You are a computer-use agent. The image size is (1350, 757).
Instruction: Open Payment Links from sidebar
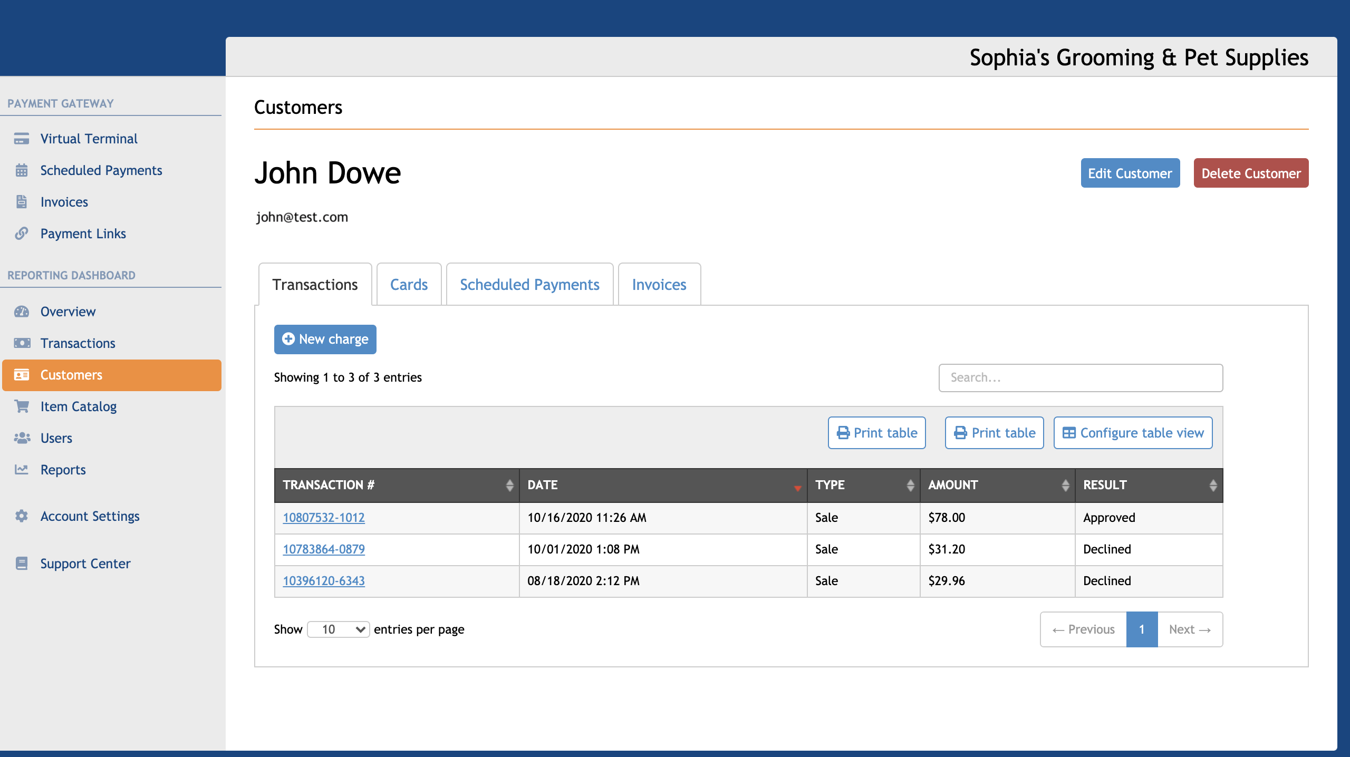point(82,232)
